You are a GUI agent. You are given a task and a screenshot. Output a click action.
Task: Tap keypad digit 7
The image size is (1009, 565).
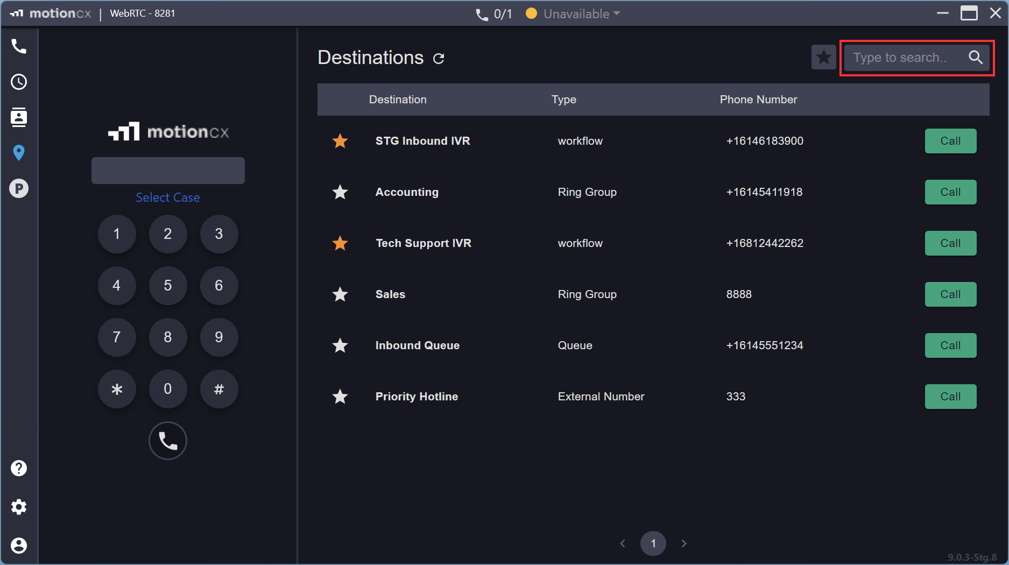click(117, 337)
